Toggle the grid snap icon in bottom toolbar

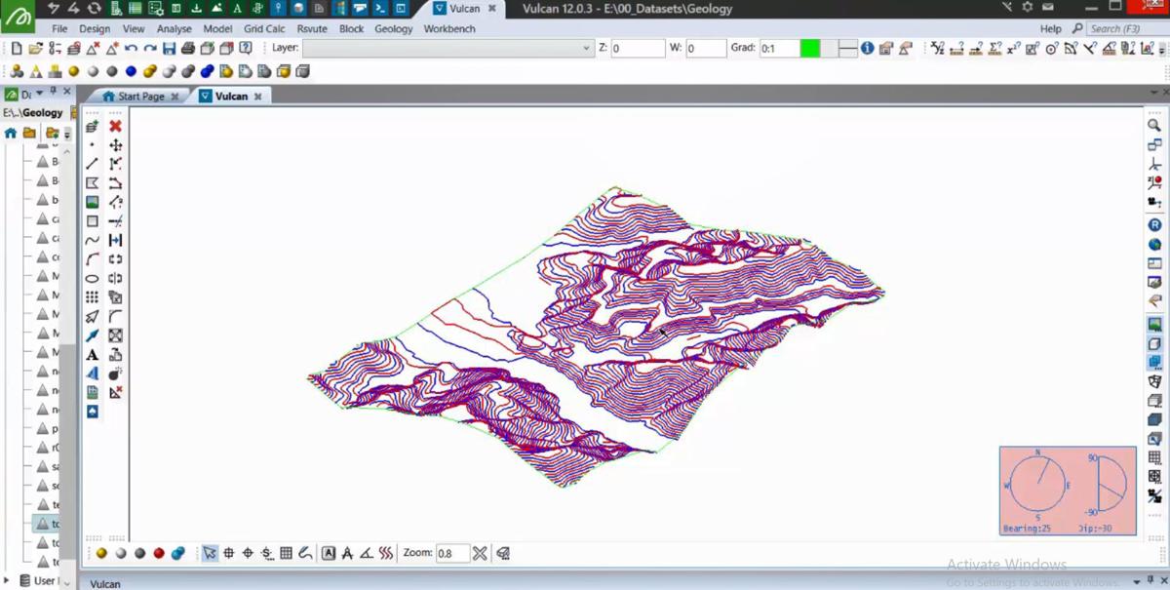286,553
